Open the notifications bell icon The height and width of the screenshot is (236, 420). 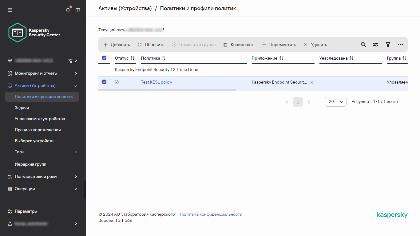(68, 10)
